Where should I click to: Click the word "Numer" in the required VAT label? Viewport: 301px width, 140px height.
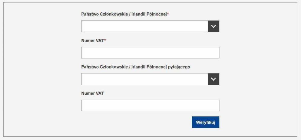click(88, 41)
